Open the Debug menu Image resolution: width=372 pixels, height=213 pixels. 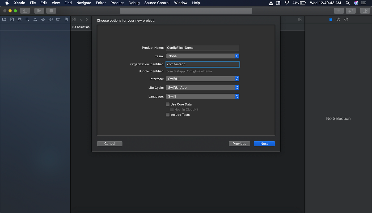tap(134, 3)
